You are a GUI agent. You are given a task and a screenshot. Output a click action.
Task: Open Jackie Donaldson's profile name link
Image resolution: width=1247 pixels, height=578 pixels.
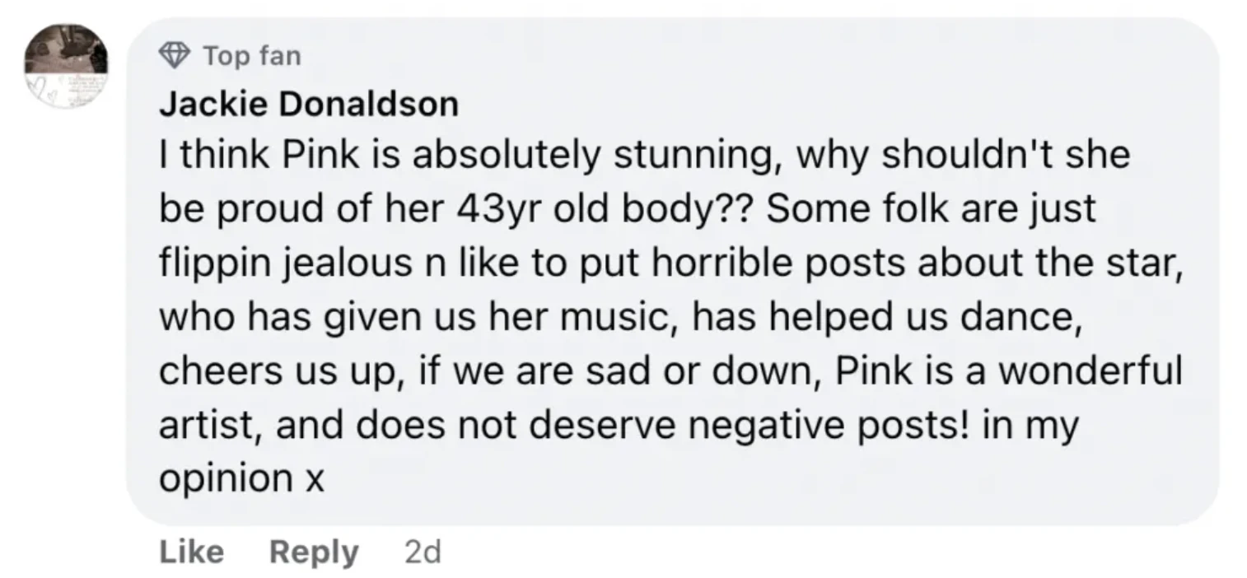(x=308, y=105)
